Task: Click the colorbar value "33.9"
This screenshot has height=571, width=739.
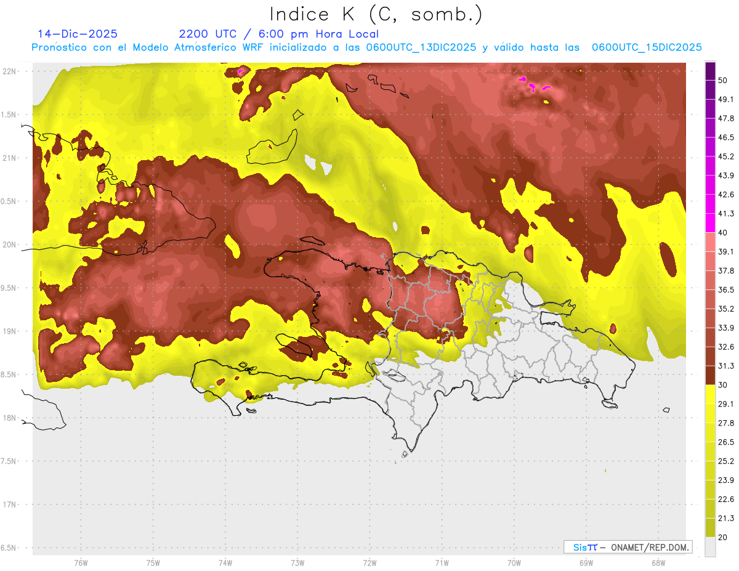Action: point(726,328)
